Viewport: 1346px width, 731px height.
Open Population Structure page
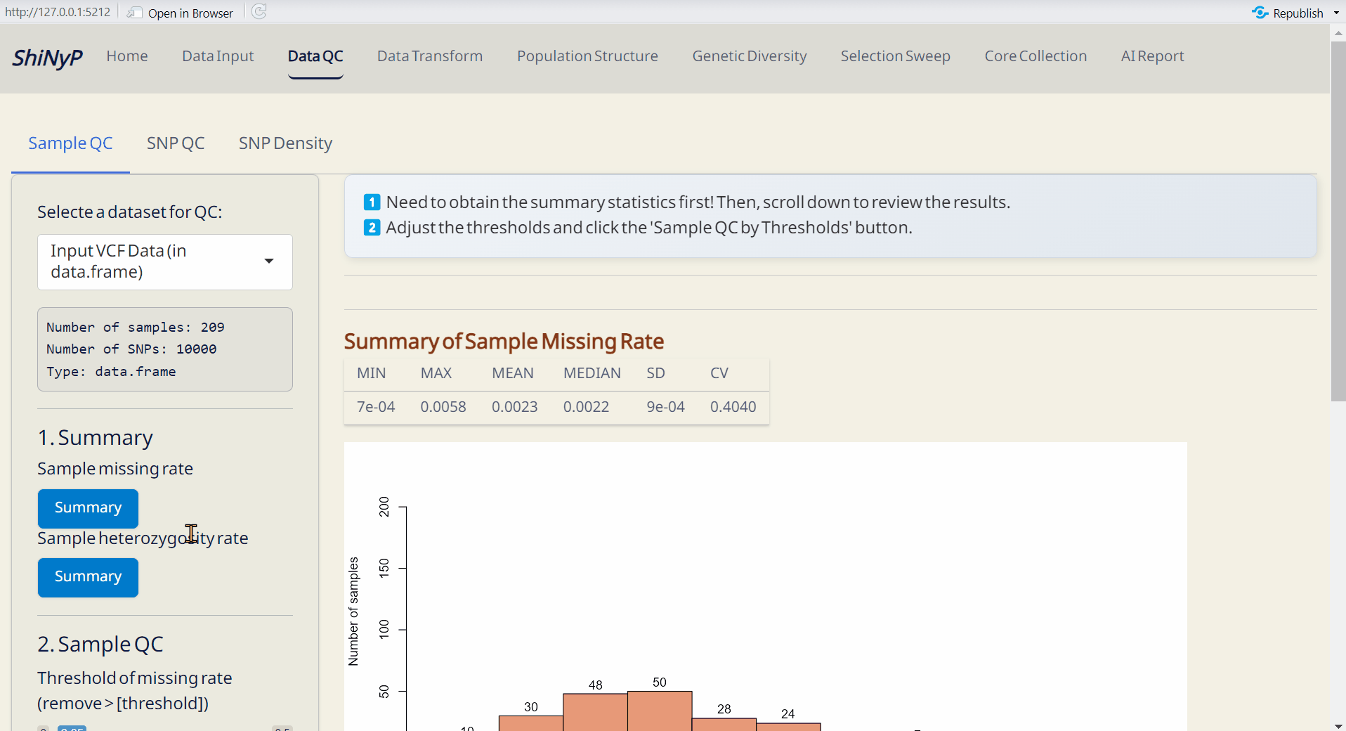pyautogui.click(x=587, y=56)
